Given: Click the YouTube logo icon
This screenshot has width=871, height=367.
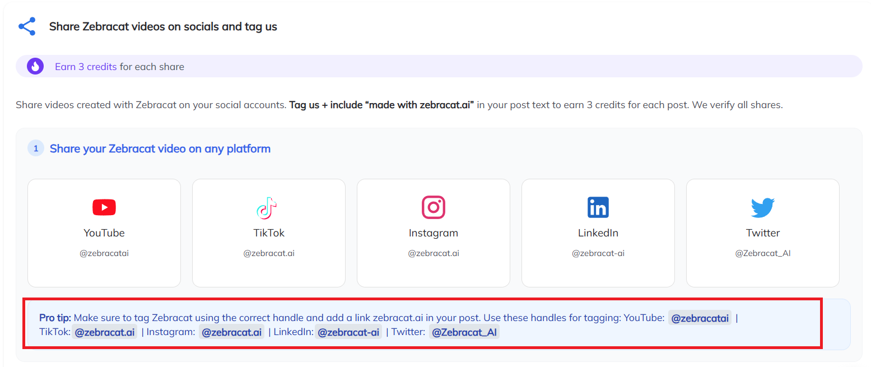Looking at the screenshot, I should tap(104, 208).
